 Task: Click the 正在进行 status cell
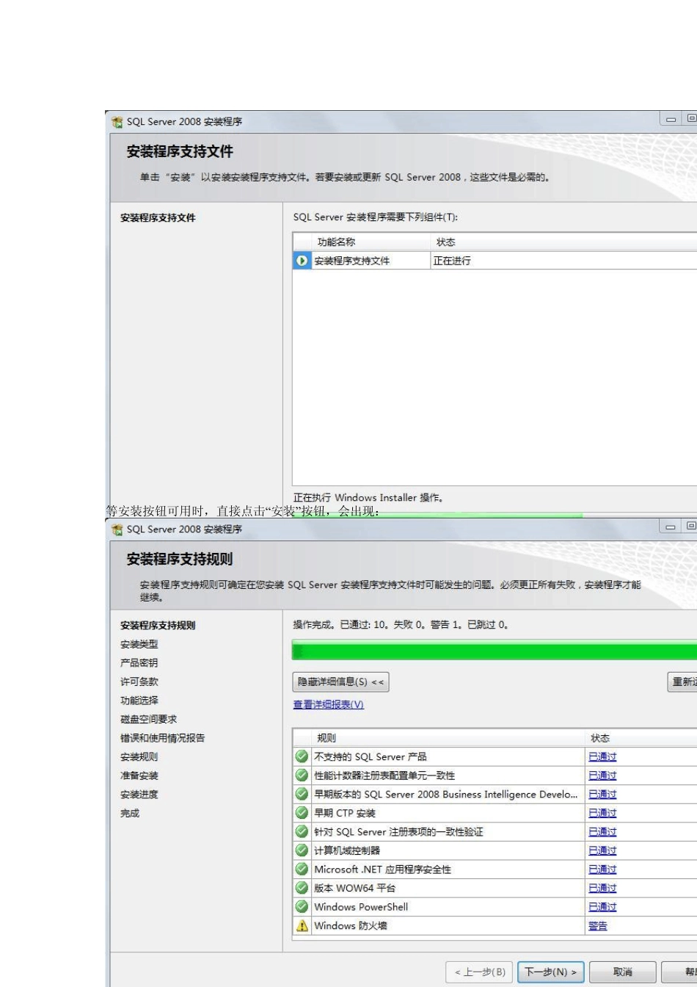point(452,261)
